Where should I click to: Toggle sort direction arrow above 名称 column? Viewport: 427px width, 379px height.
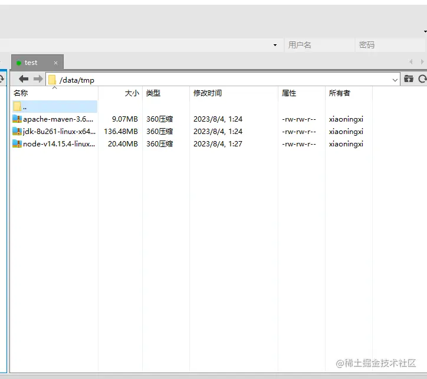pos(54,87)
